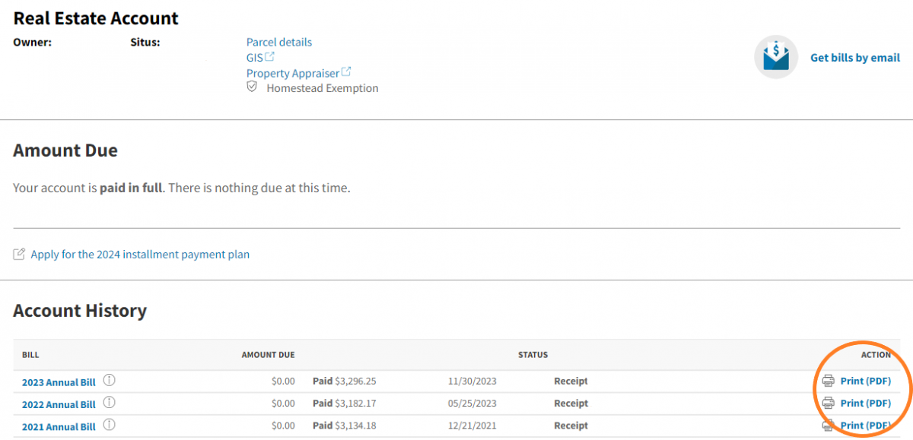This screenshot has height=440, width=913.
Task: Click printer icon for 2022 bill
Action: 829,403
